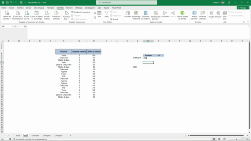Open the Dissocier dropdown

coord(218,15)
